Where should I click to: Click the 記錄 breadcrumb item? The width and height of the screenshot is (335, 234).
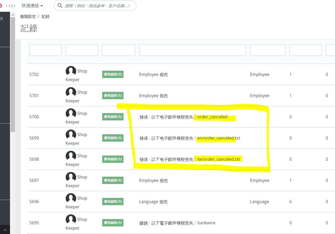point(46,16)
